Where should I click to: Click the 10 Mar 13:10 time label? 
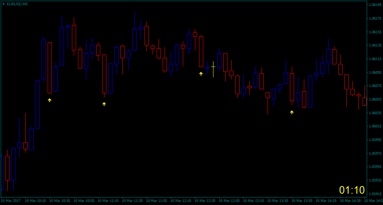click(253, 201)
